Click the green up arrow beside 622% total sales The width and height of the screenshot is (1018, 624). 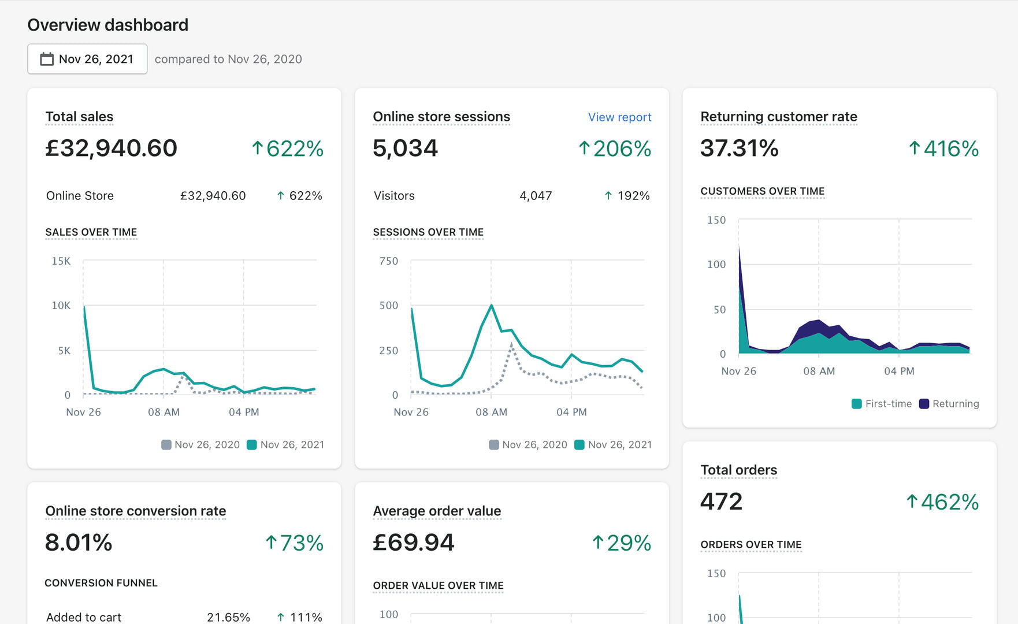point(258,148)
